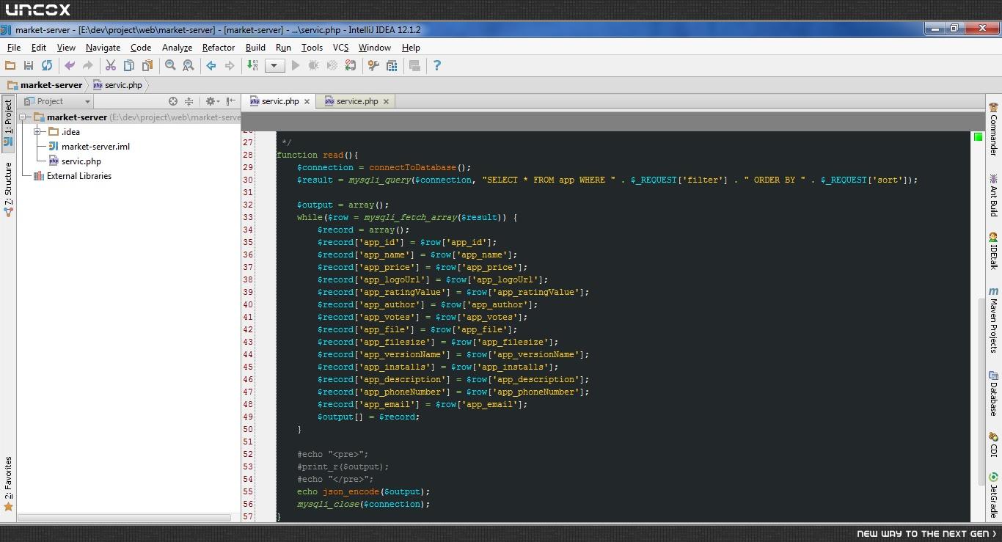The width and height of the screenshot is (1002, 542).
Task: Click market-server breadcrumb in navigation bar
Action: [x=45, y=85]
